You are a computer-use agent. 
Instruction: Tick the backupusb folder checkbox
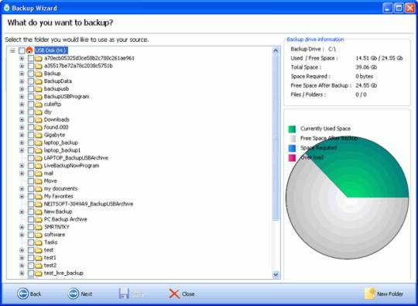click(x=31, y=89)
